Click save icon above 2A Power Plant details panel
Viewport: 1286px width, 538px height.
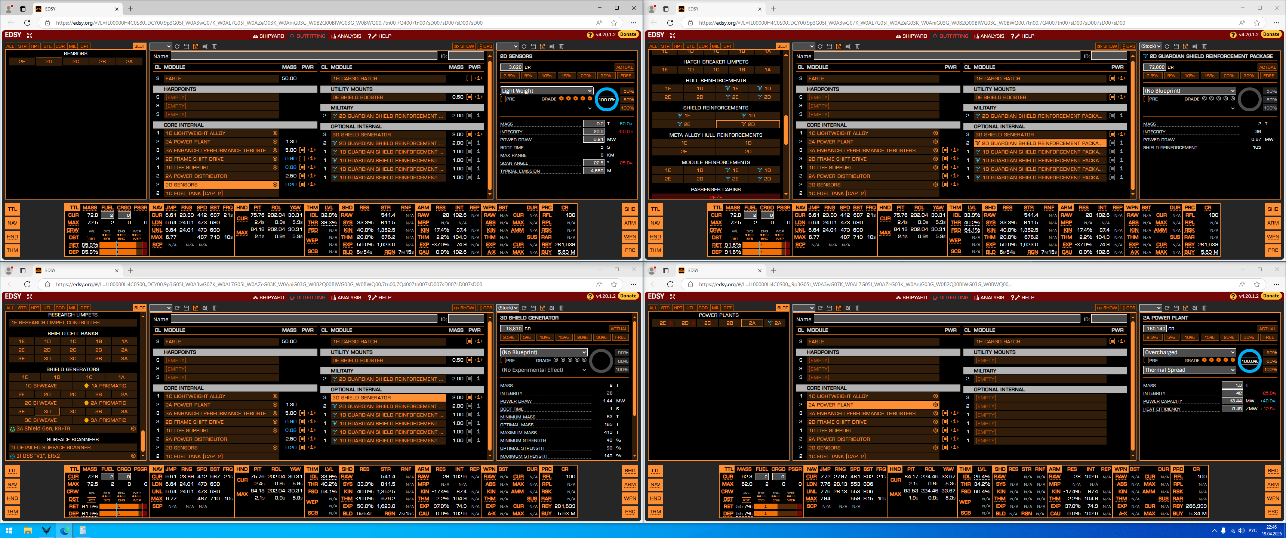1176,308
